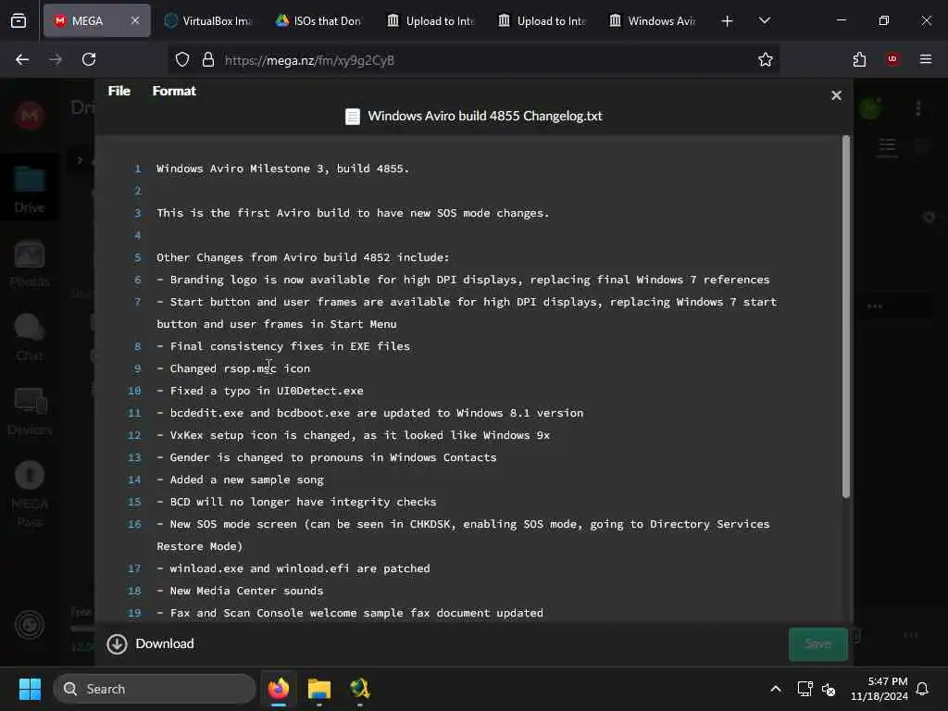Viewport: 948px width, 711px height.
Task: Open tracking protection shield icon
Action: point(182,60)
